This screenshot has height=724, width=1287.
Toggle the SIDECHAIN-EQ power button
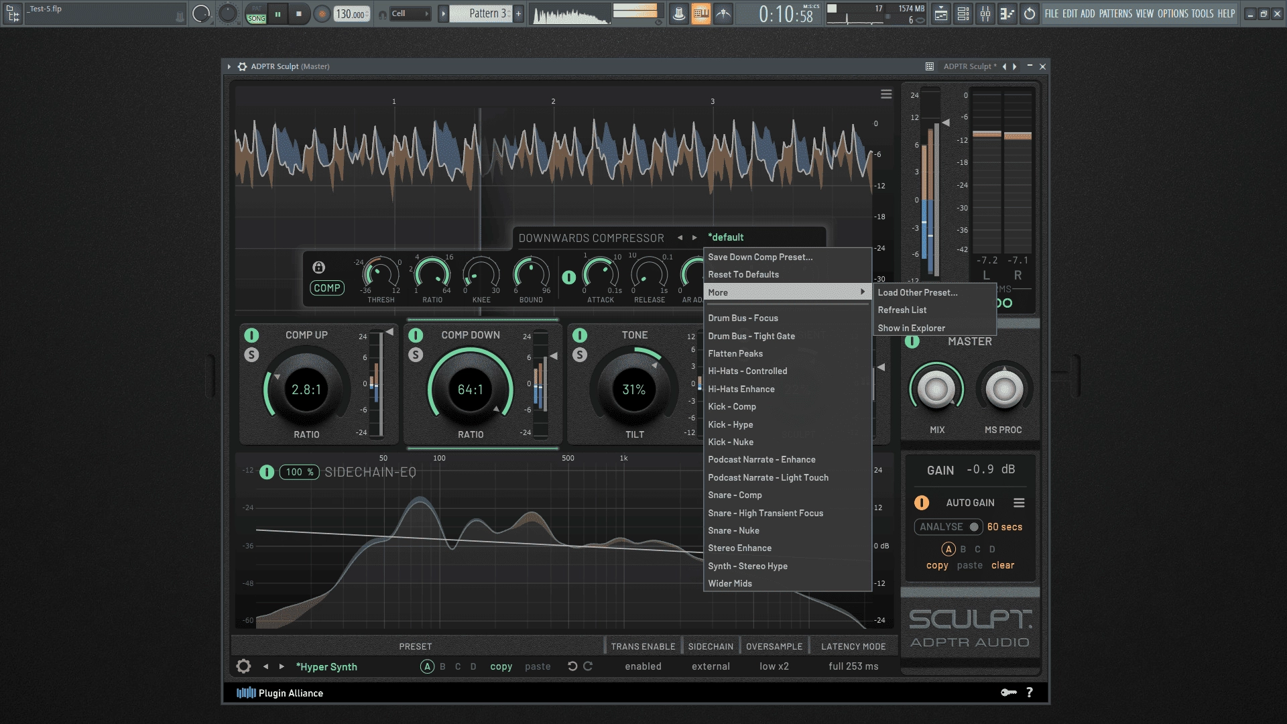tap(267, 472)
